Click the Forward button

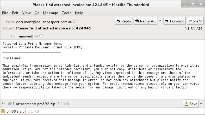pos(175,21)
